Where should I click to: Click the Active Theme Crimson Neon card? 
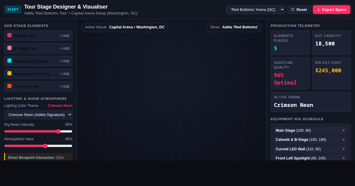pos(311,102)
